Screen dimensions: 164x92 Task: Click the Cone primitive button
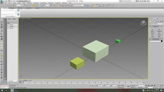159,30
